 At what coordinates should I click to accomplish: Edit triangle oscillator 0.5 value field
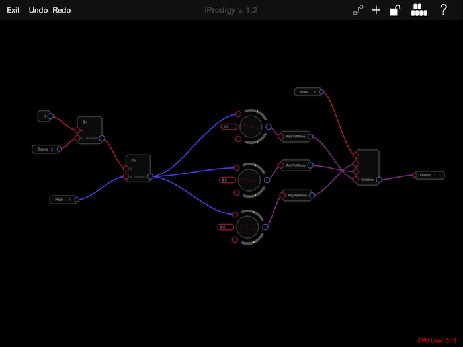coord(228,180)
